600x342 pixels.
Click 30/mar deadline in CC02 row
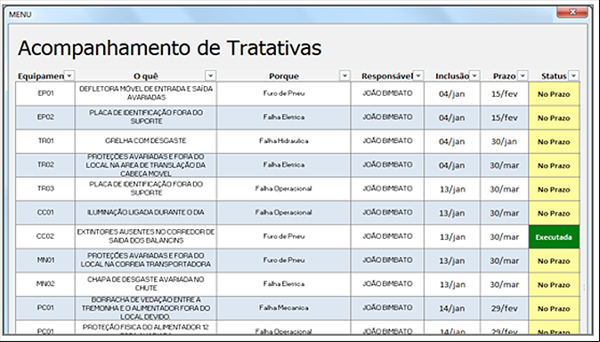[x=505, y=237]
